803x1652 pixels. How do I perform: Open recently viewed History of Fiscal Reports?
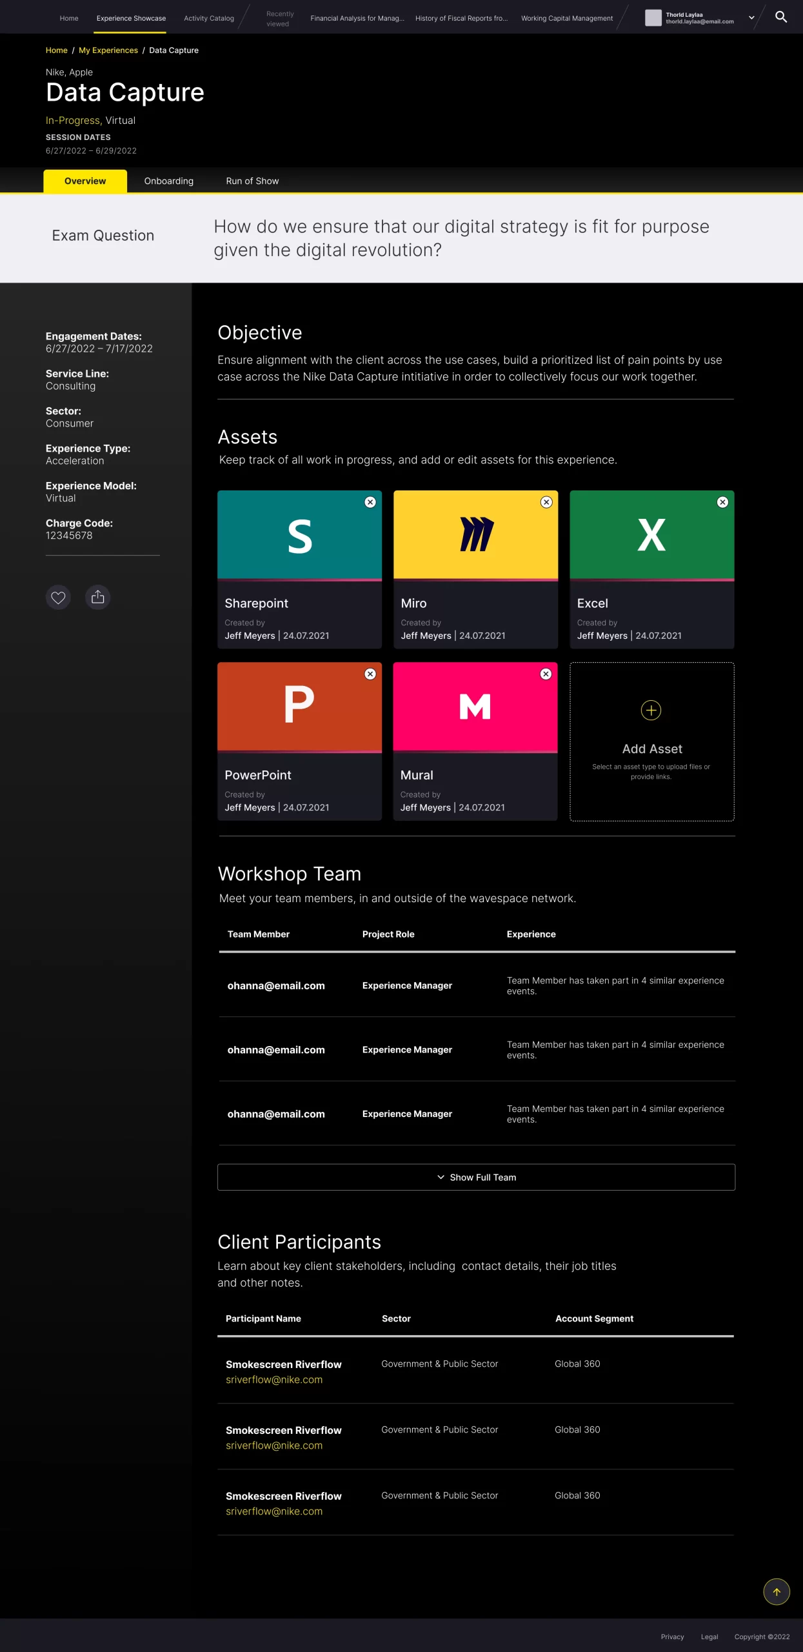(461, 18)
